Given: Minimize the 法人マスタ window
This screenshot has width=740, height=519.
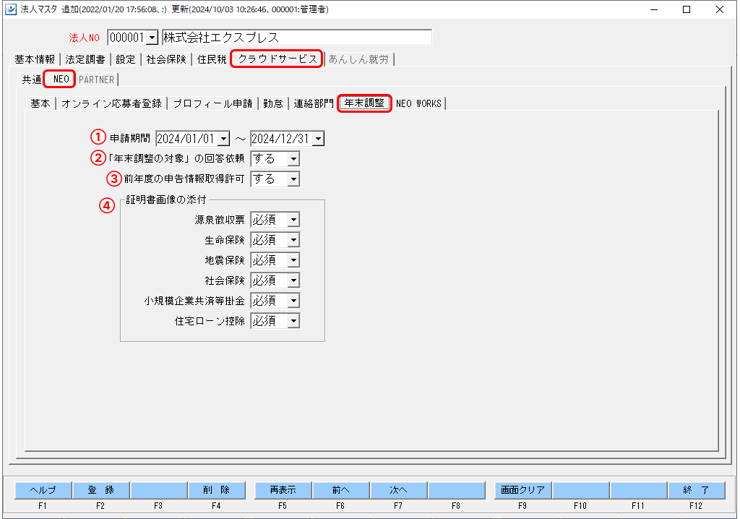Looking at the screenshot, I should [653, 9].
